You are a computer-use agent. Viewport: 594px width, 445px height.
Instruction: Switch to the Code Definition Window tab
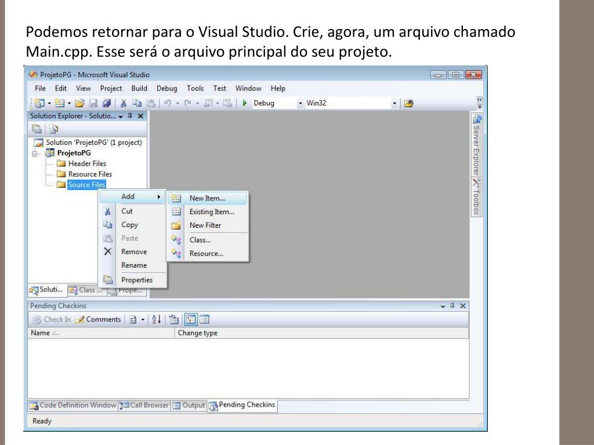[73, 405]
